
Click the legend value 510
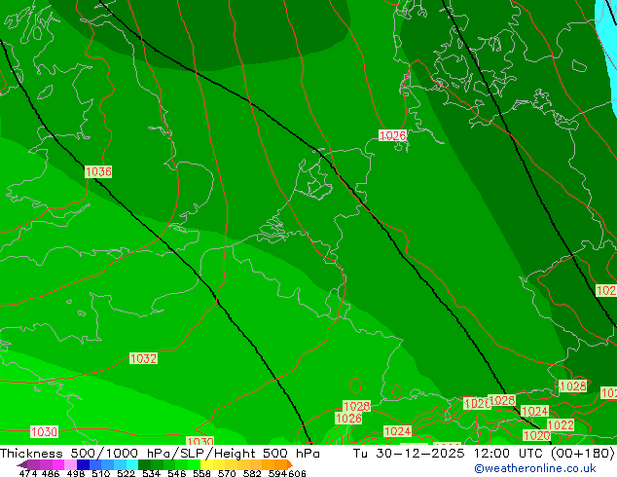tap(101, 473)
